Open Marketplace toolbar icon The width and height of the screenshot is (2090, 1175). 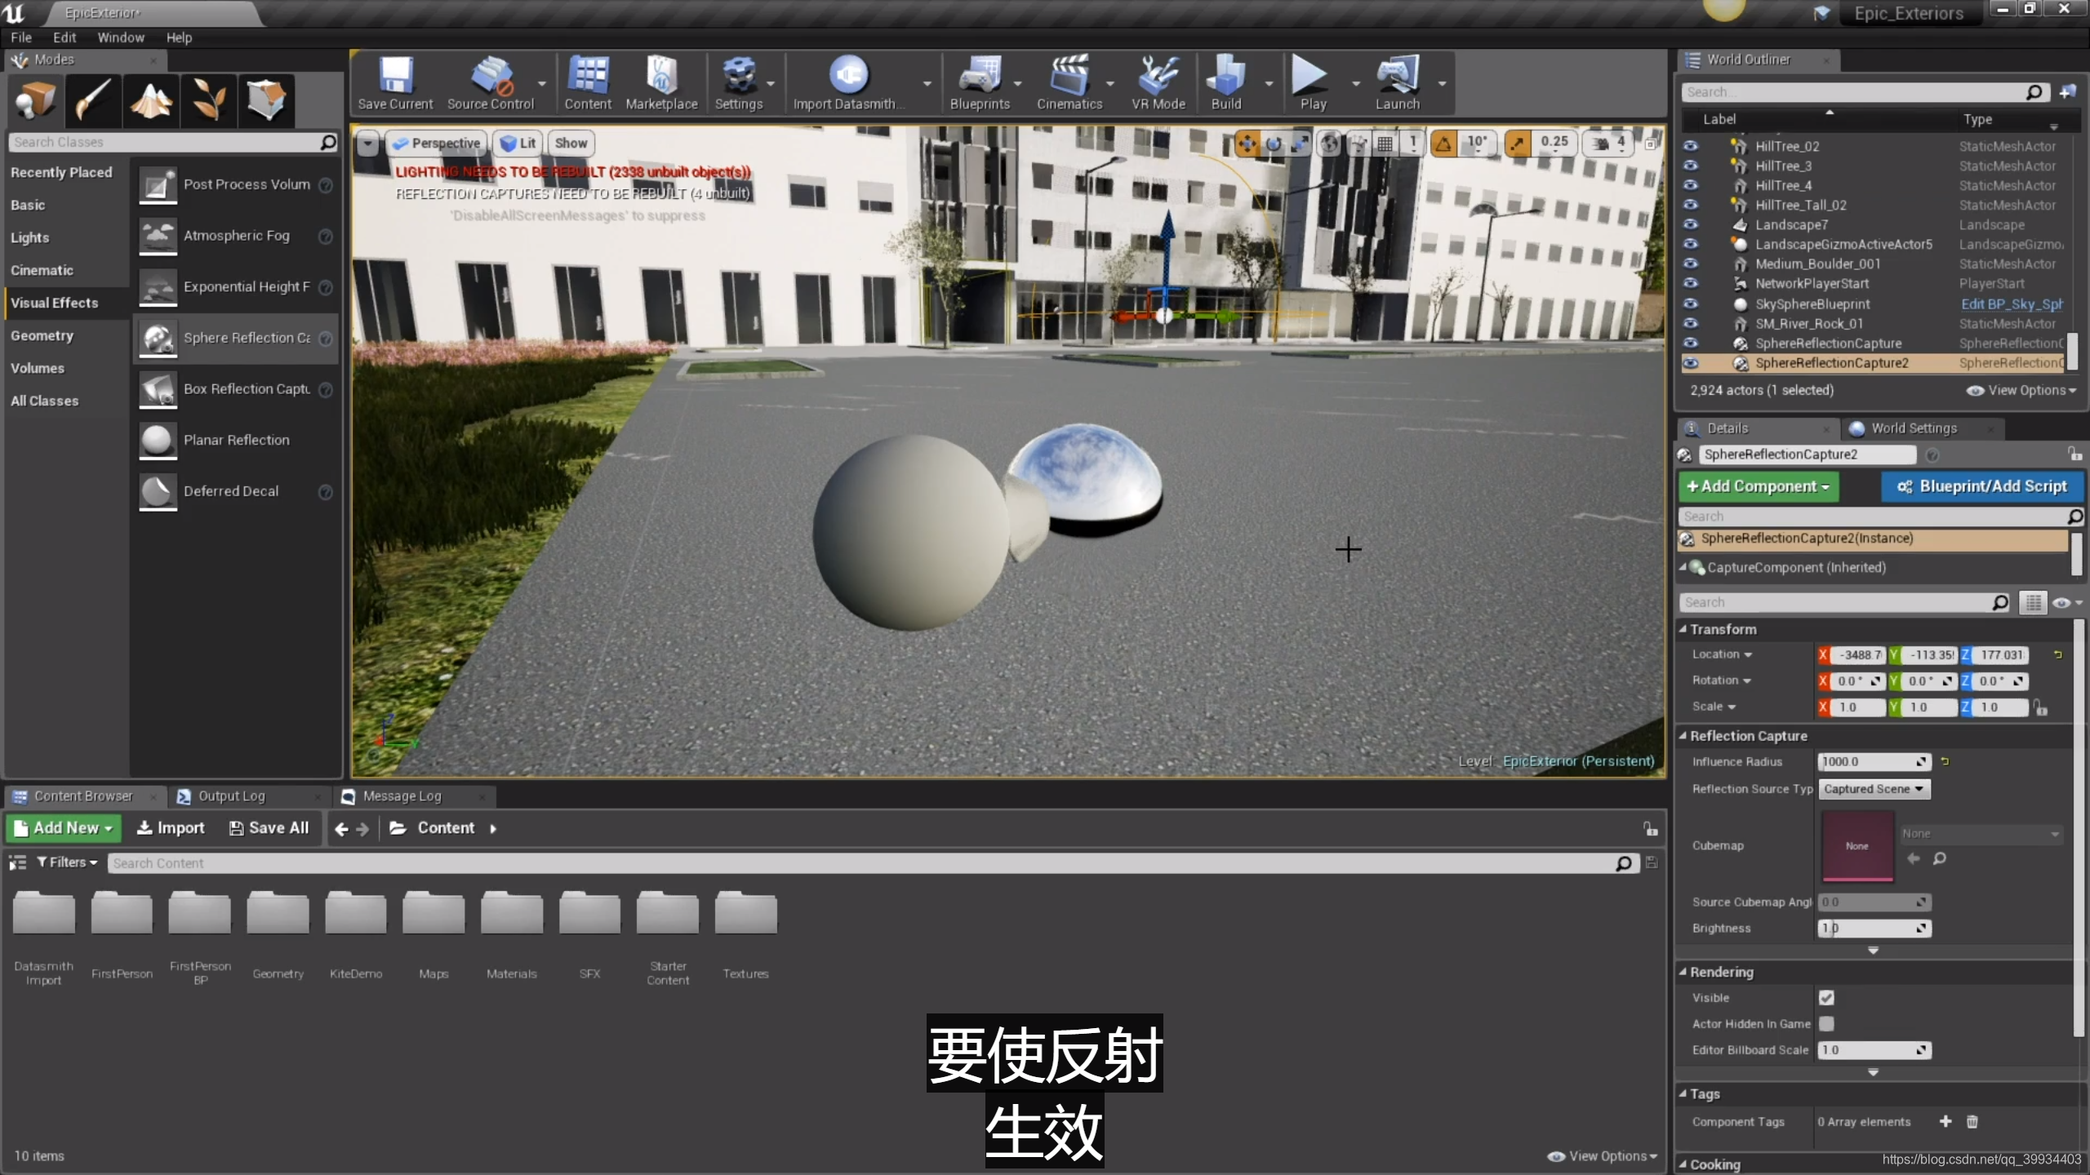pos(661,83)
